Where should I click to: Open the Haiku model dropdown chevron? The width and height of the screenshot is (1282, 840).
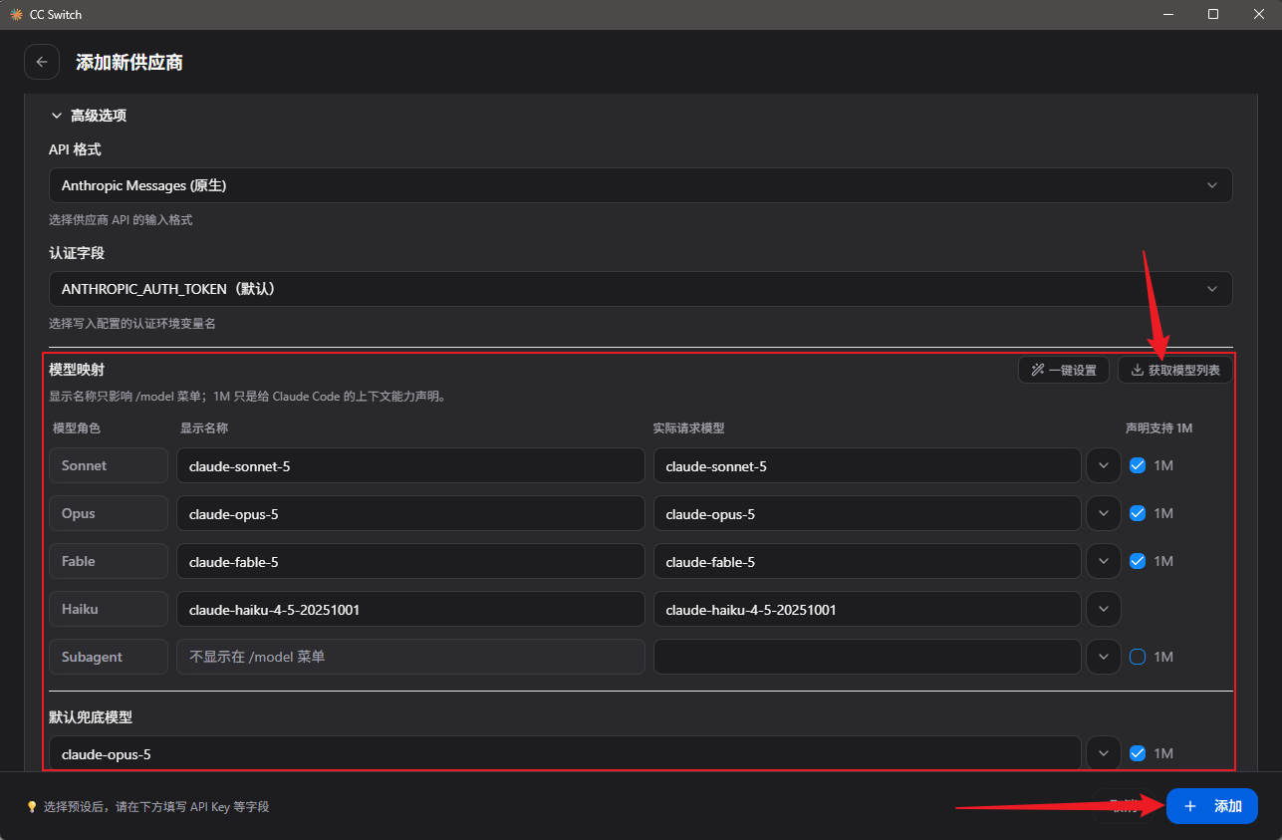[x=1104, y=609]
